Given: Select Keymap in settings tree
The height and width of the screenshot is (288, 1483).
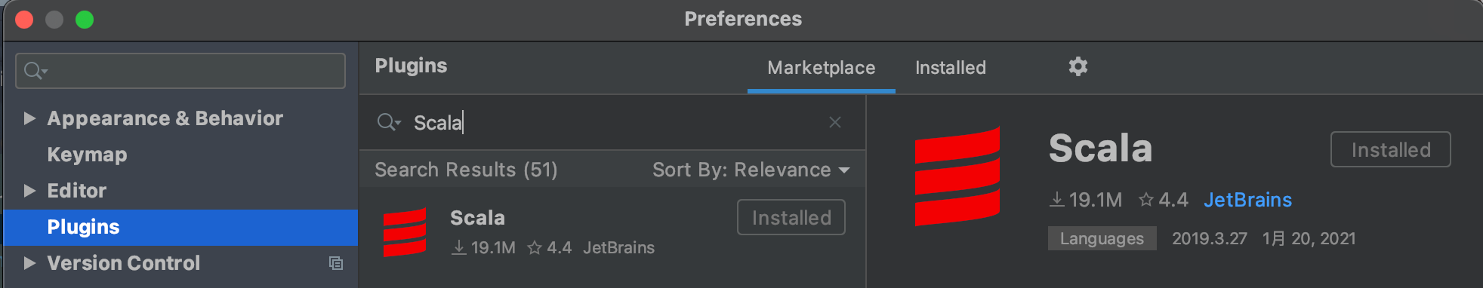Looking at the screenshot, I should point(87,155).
